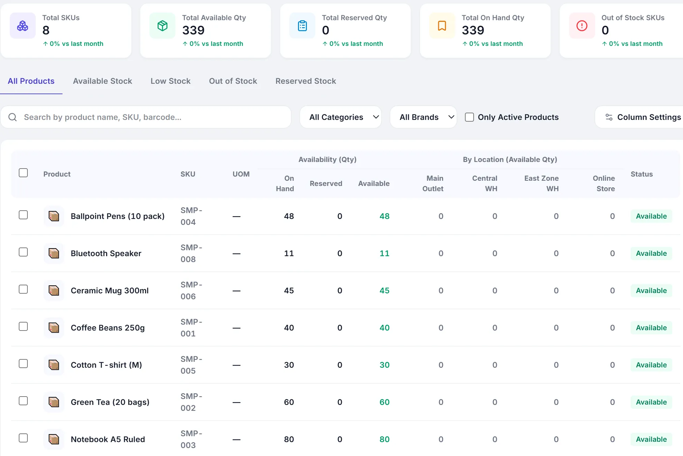The width and height of the screenshot is (683, 456).
Task: Click the Total On Hand bookmark icon
Action: (442, 26)
